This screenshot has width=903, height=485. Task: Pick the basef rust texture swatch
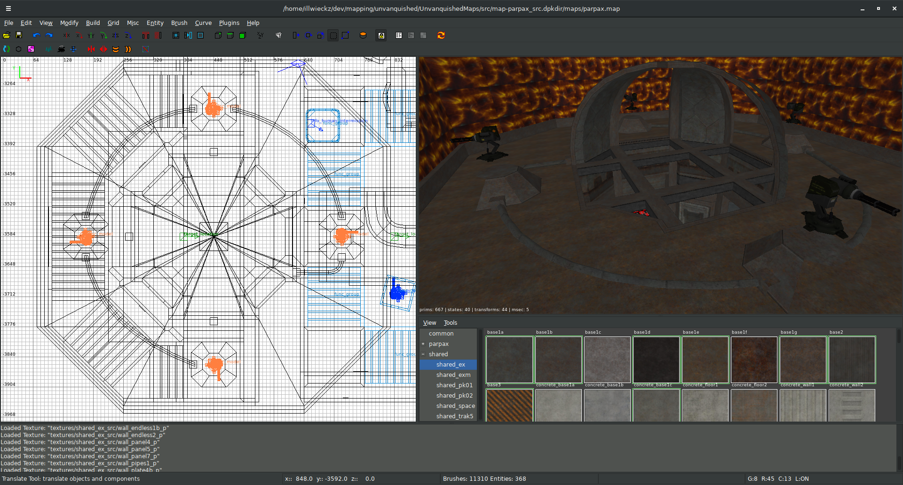point(754,360)
